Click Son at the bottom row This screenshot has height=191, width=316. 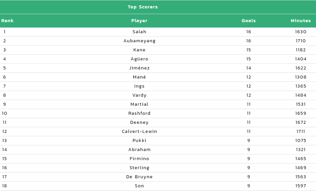pyautogui.click(x=139, y=186)
